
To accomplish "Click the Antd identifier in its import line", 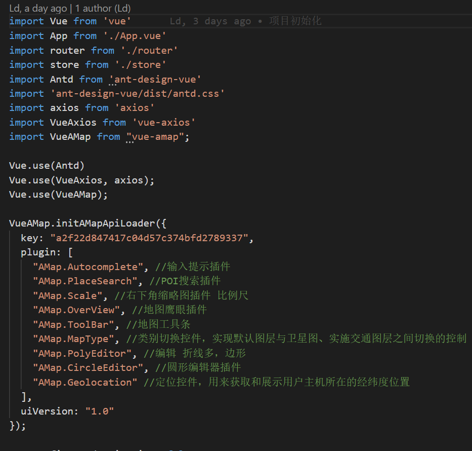I will pos(61,79).
